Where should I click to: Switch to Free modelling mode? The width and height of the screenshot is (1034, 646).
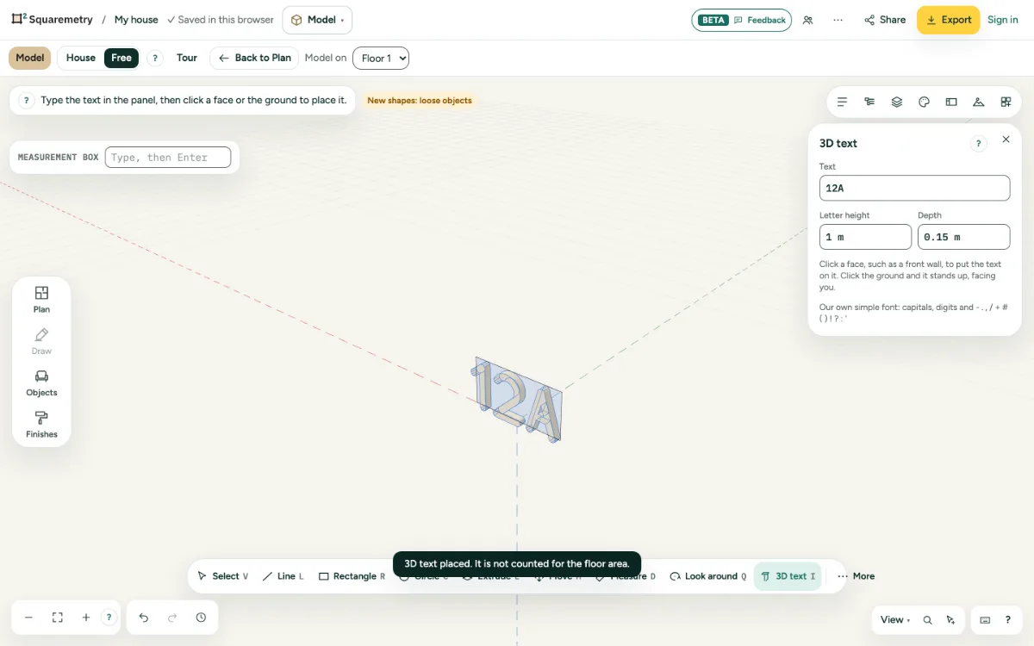pyautogui.click(x=121, y=58)
